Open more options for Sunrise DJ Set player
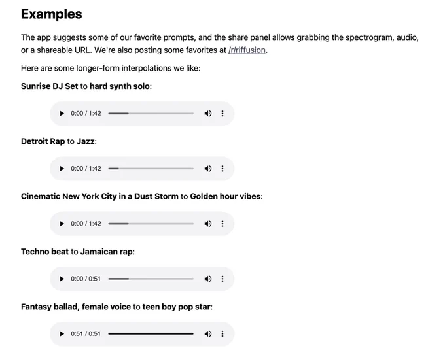 point(222,114)
